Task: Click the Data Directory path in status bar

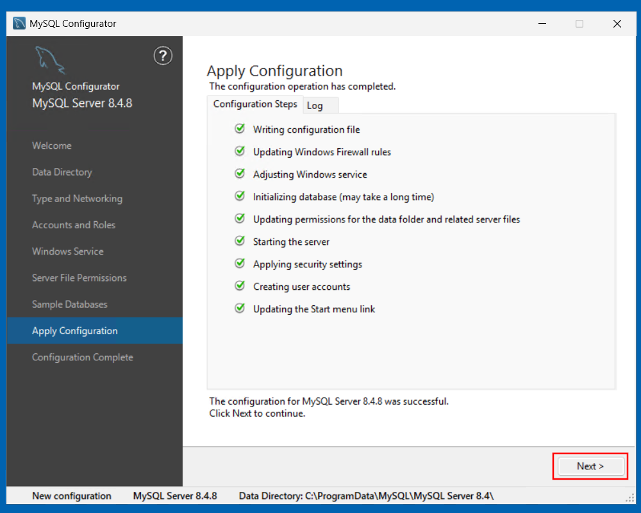Action: click(x=366, y=496)
